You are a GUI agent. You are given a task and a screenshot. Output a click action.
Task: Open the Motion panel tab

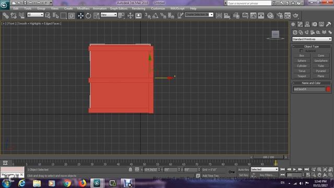pos(314,25)
